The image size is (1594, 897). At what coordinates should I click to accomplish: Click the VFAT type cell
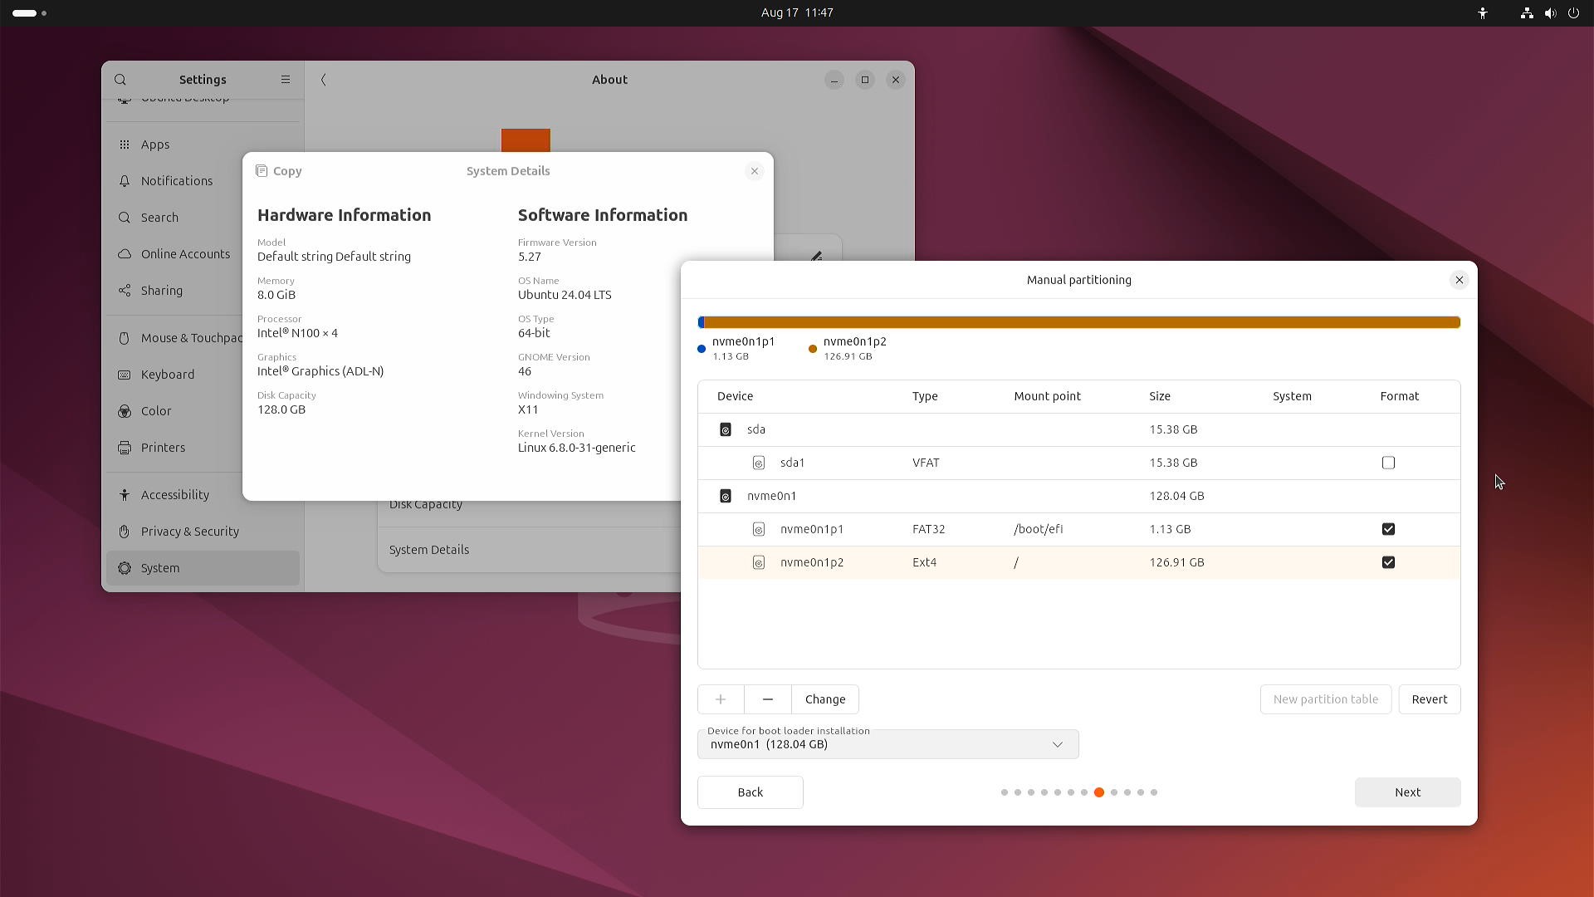click(x=926, y=463)
